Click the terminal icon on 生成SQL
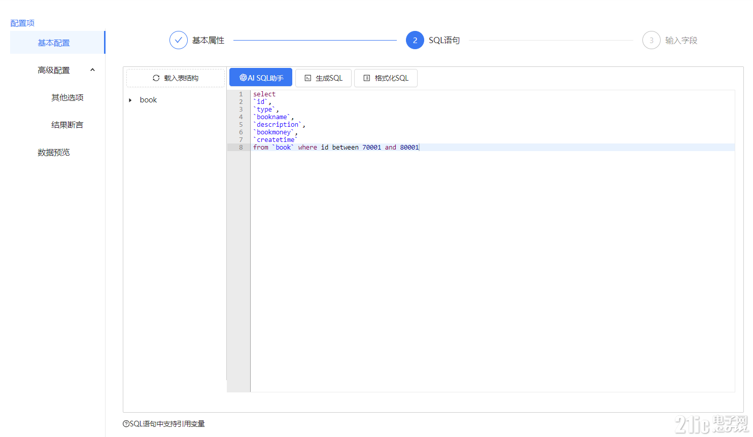 307,78
